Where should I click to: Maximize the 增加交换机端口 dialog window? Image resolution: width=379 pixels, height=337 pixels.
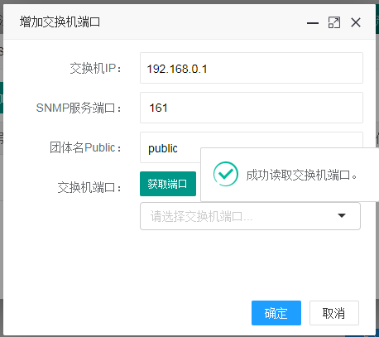[x=334, y=22]
